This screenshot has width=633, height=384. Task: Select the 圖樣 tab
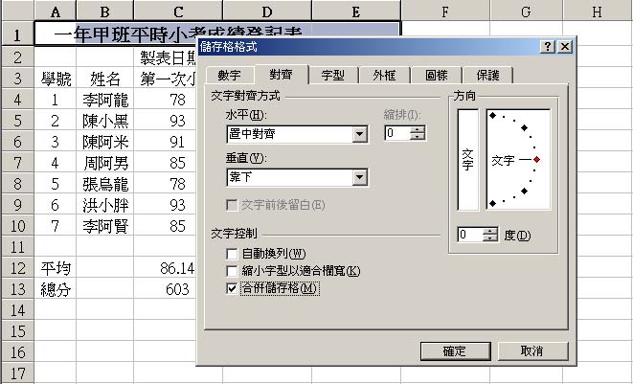[435, 75]
